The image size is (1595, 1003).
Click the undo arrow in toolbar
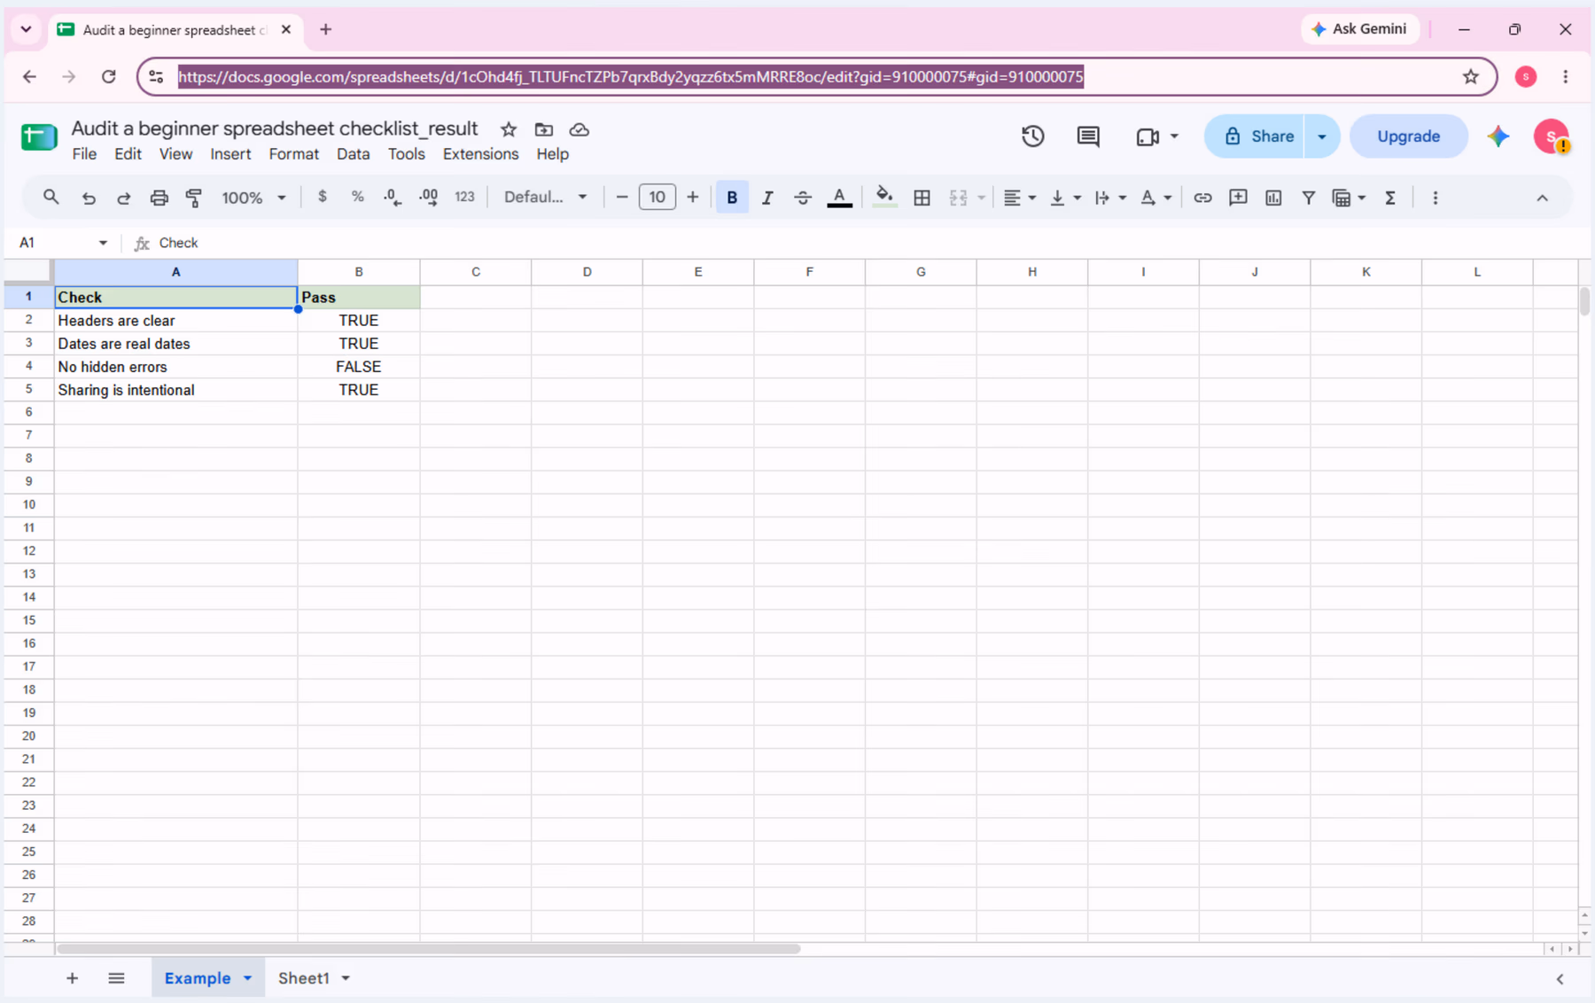89,198
